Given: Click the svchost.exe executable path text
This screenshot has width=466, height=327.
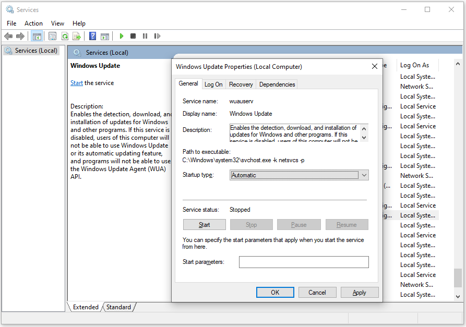Looking at the screenshot, I should (x=243, y=160).
